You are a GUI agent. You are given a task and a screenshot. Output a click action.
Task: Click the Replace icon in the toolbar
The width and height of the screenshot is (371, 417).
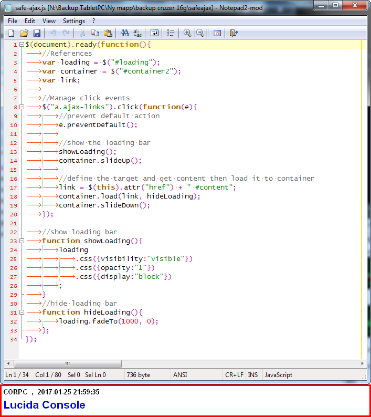coord(137,33)
